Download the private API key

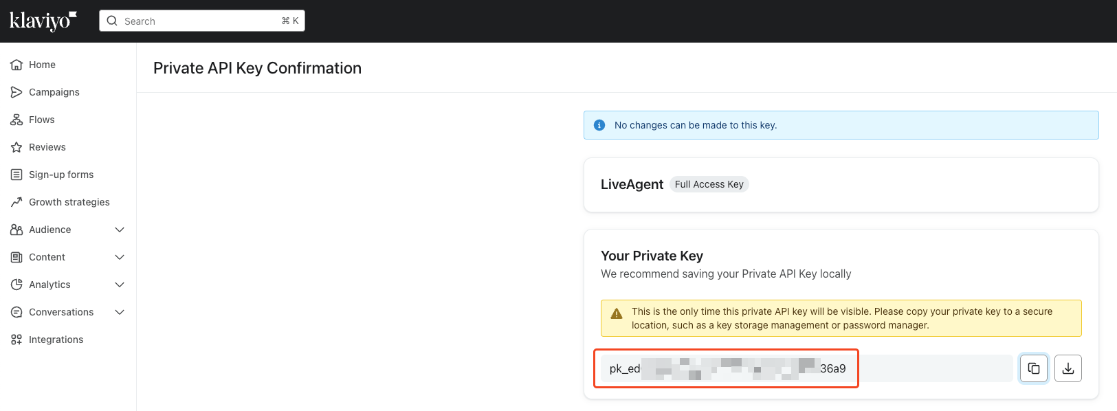[1068, 368]
